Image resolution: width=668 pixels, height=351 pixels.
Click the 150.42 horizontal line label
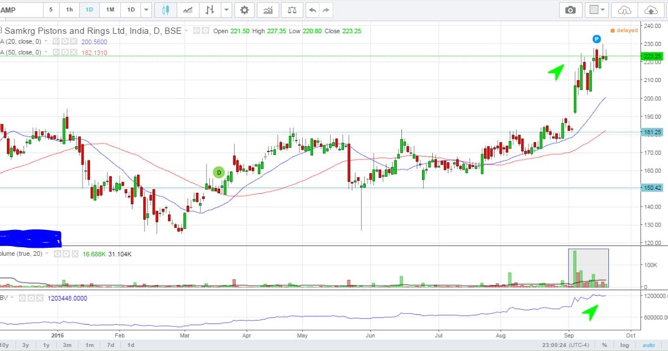tap(653, 188)
